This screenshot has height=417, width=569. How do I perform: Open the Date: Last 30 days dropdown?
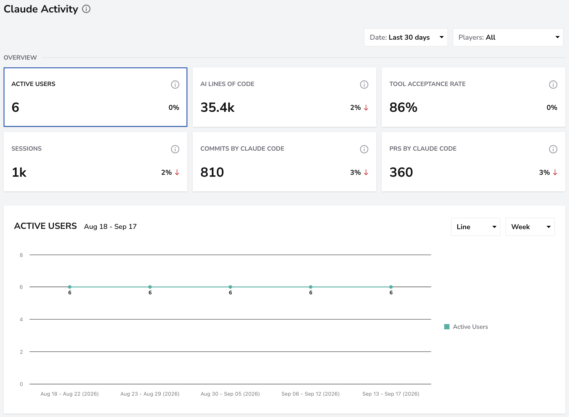pyautogui.click(x=406, y=37)
